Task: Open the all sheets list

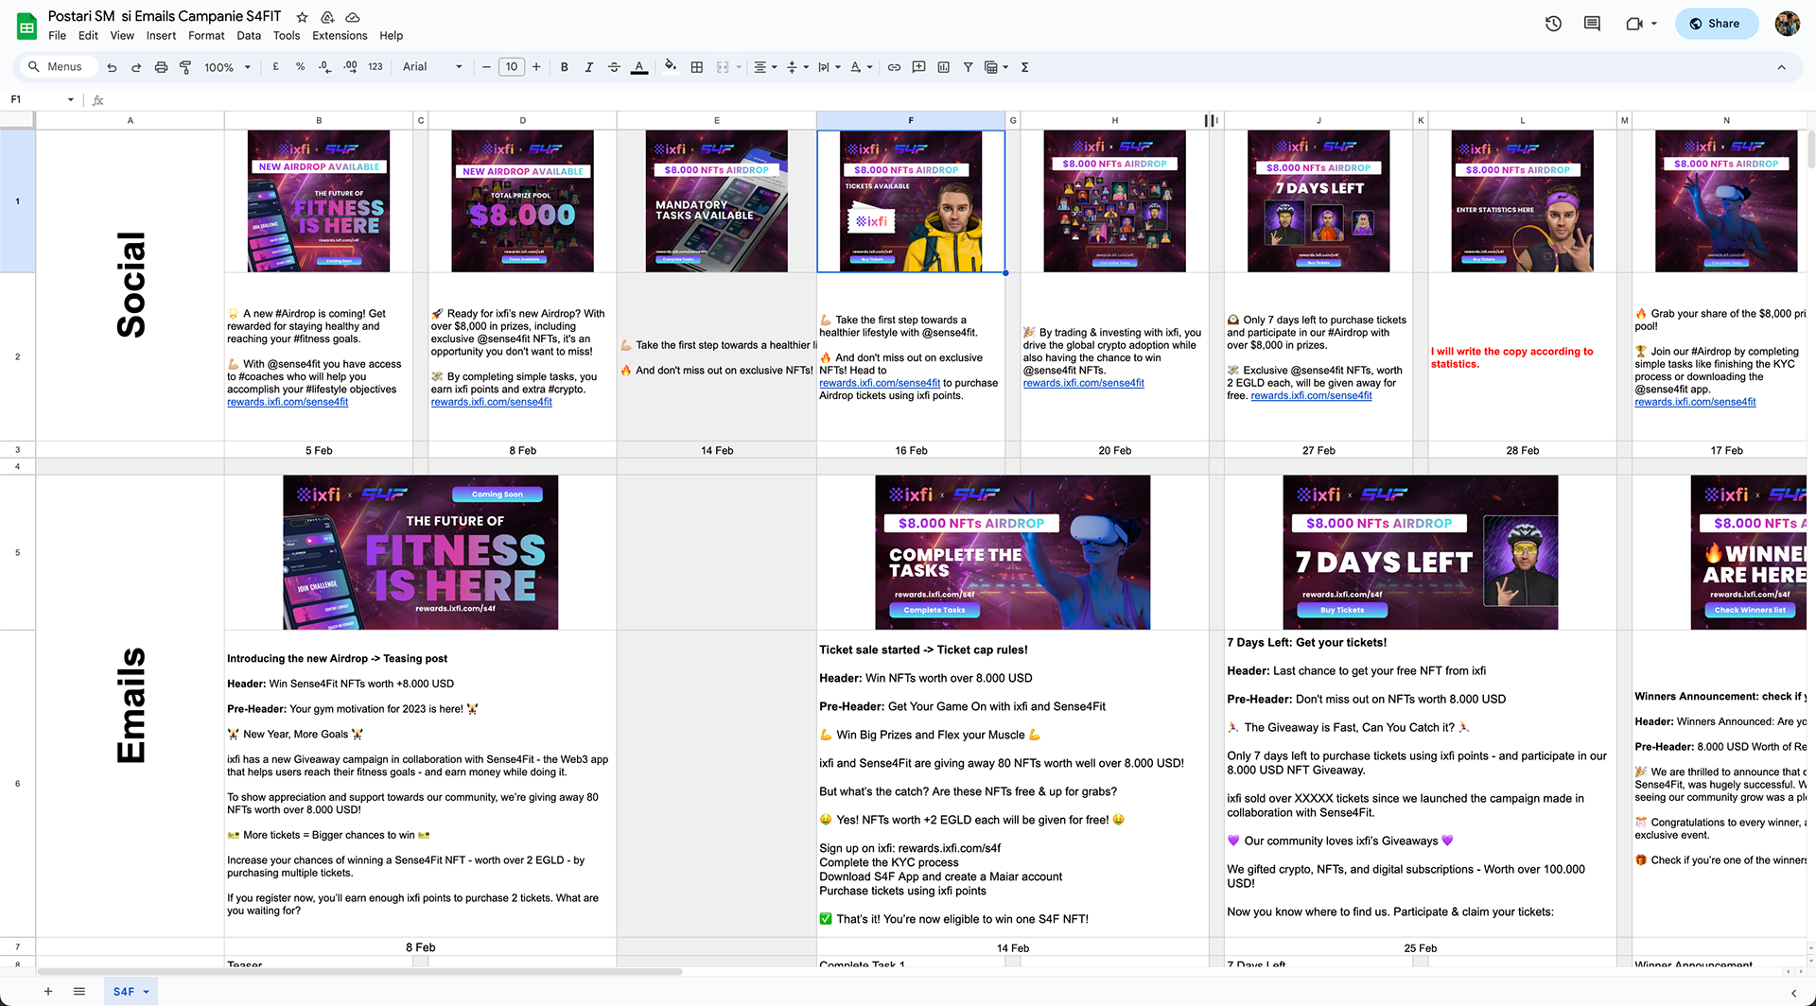Action: click(79, 991)
